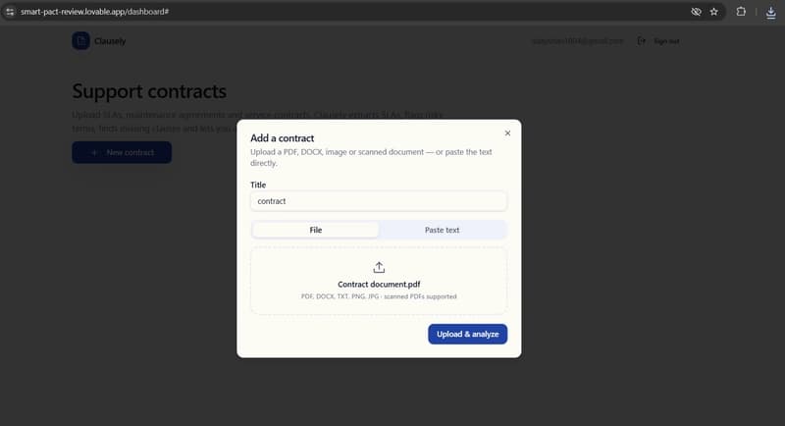This screenshot has width=785, height=426.
Task: Switch to the Paste text tab
Action: click(x=443, y=230)
